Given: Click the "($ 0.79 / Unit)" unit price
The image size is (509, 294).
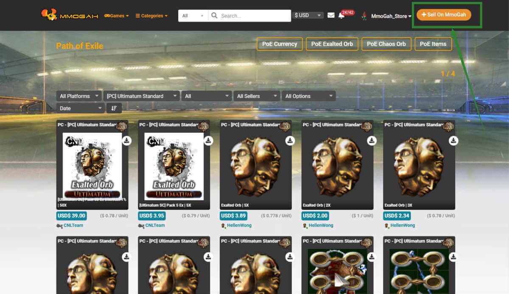Looking at the screenshot, I should [x=196, y=216].
